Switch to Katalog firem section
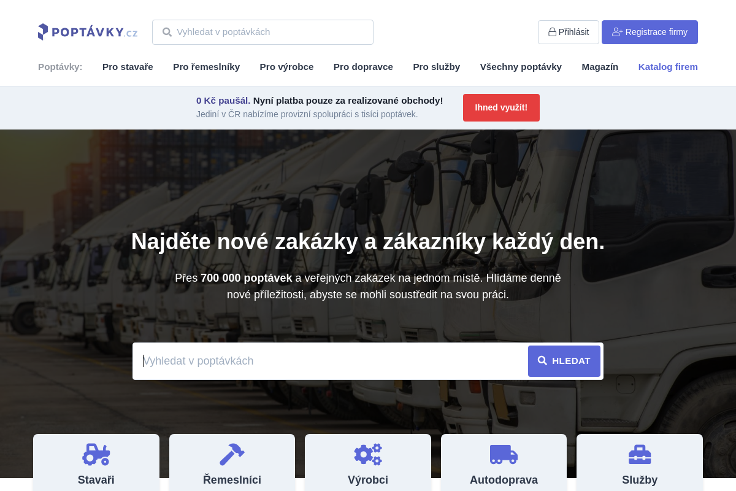Screen dimensions: 736x491 [668, 67]
